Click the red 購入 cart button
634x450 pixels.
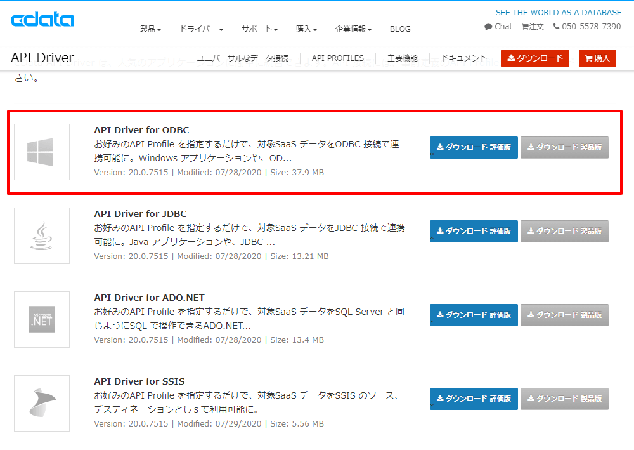click(x=597, y=58)
